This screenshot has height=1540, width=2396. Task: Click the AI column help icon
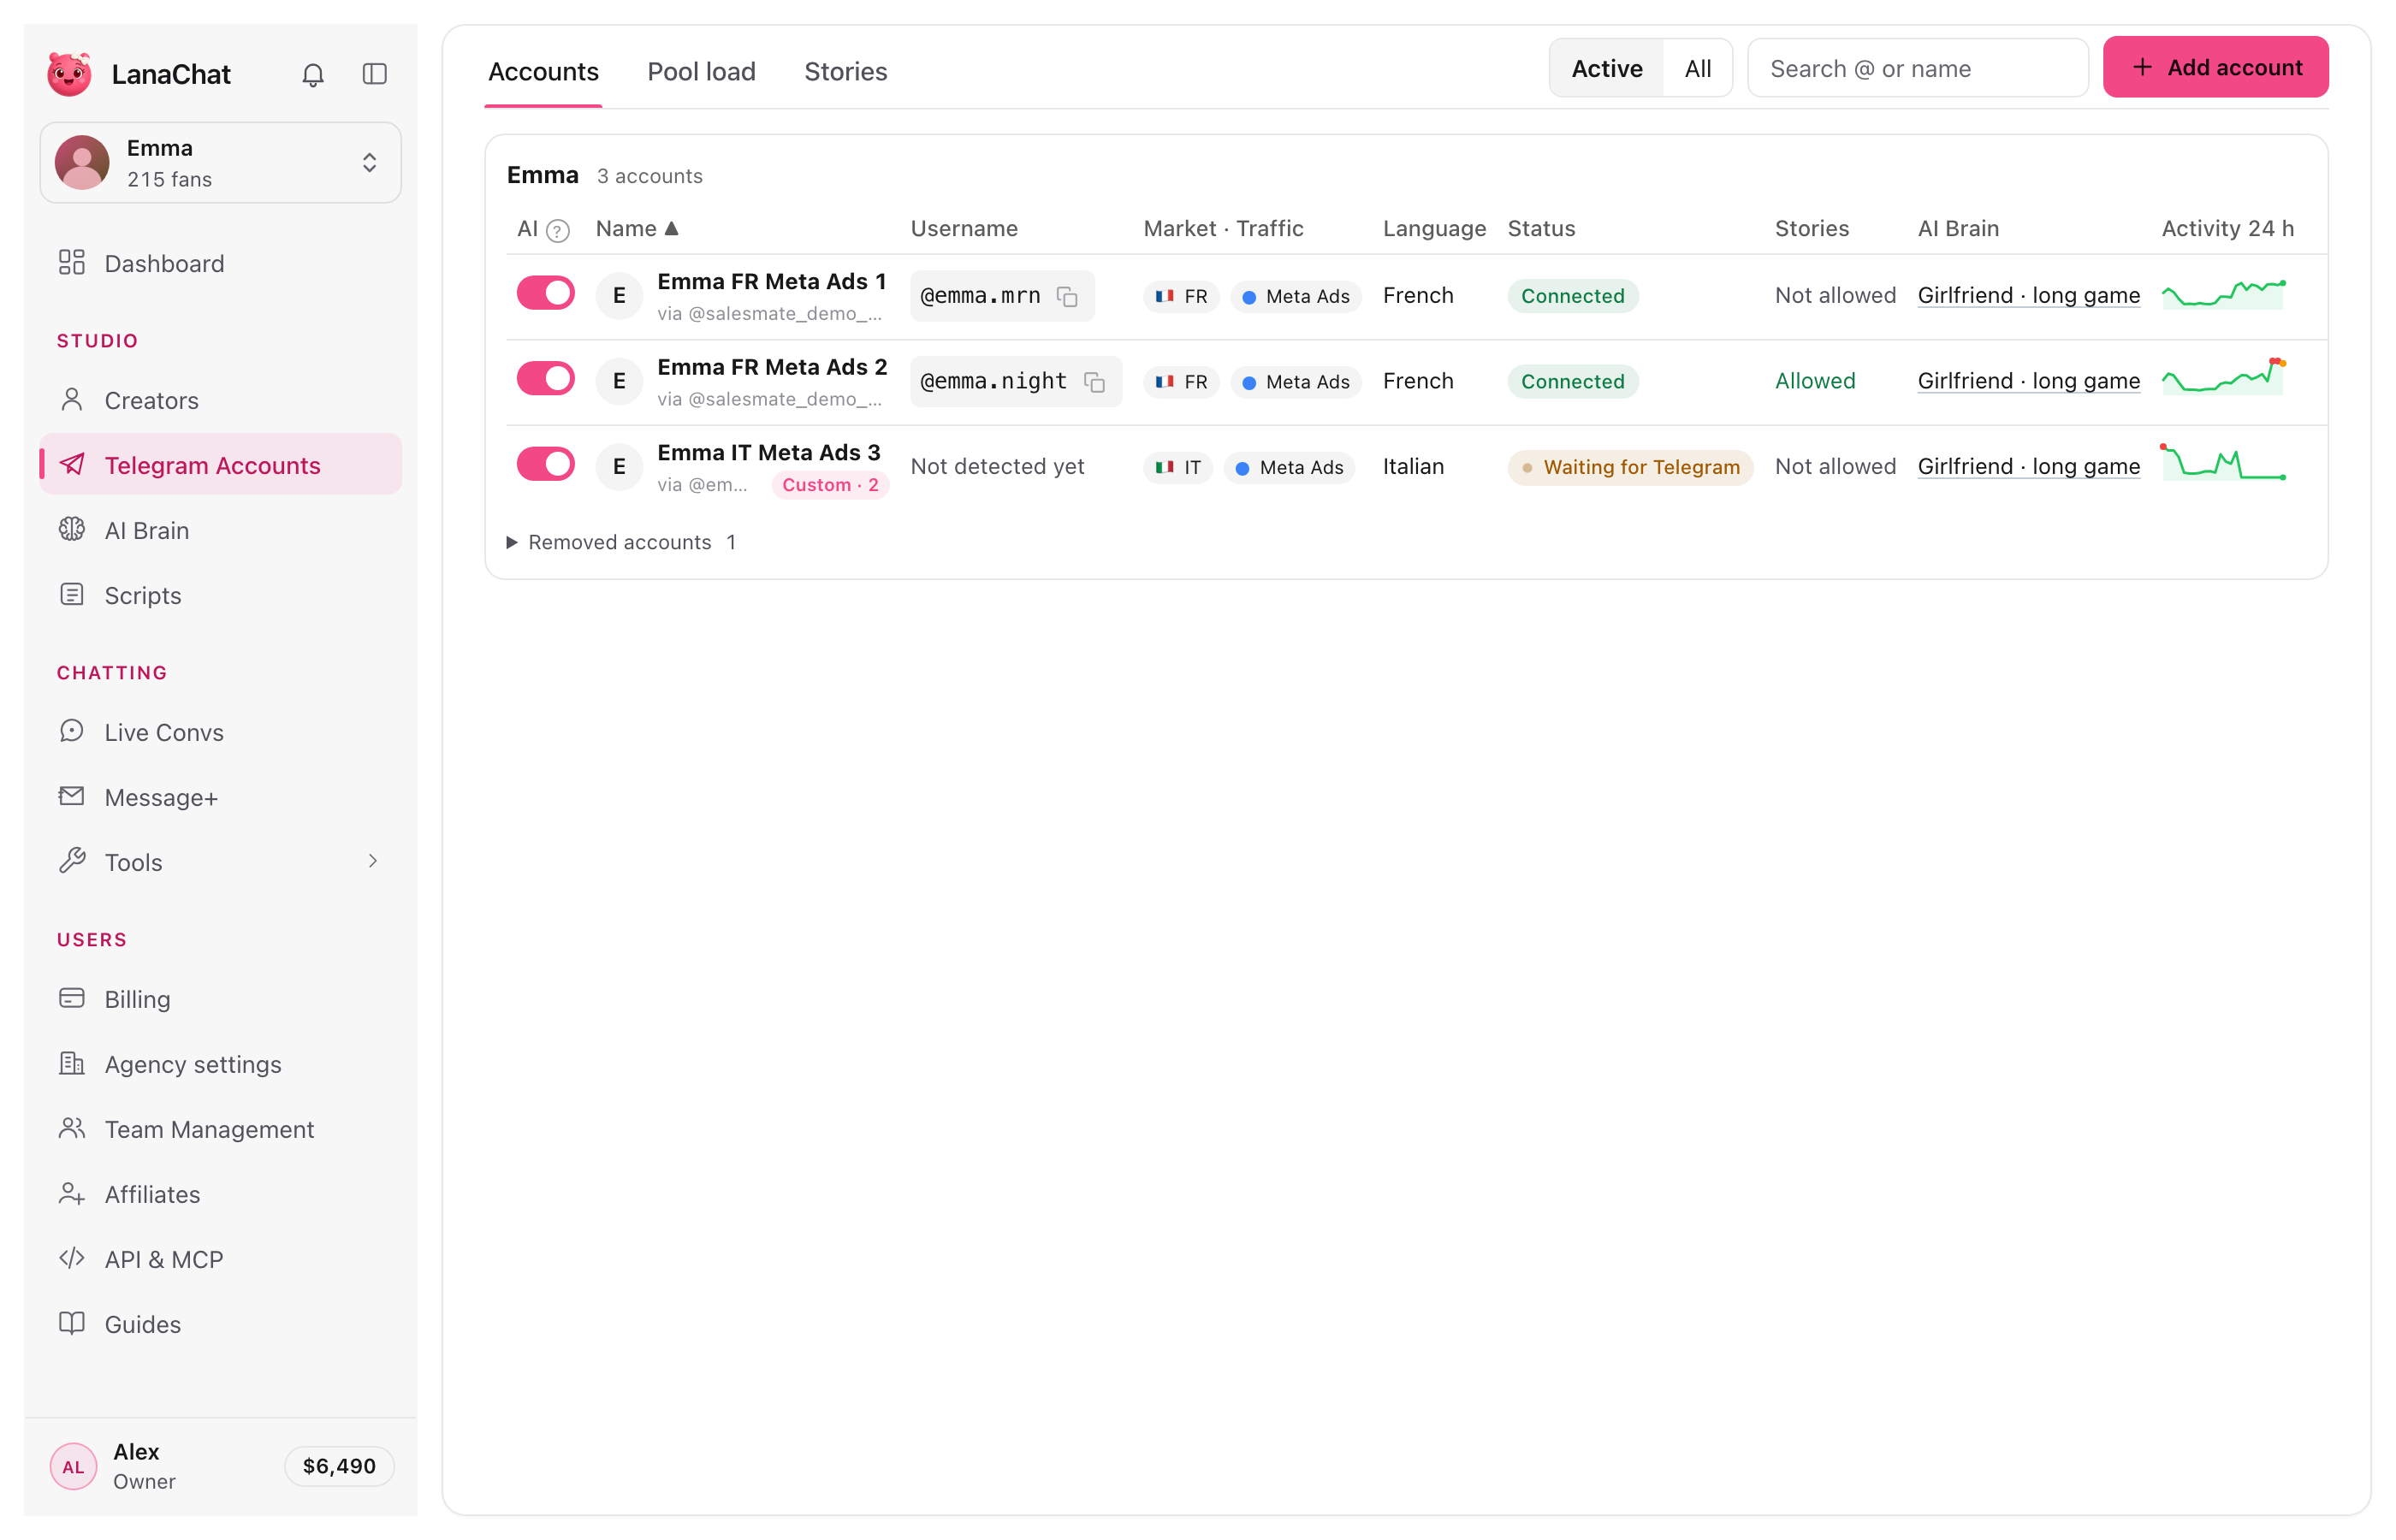(558, 230)
